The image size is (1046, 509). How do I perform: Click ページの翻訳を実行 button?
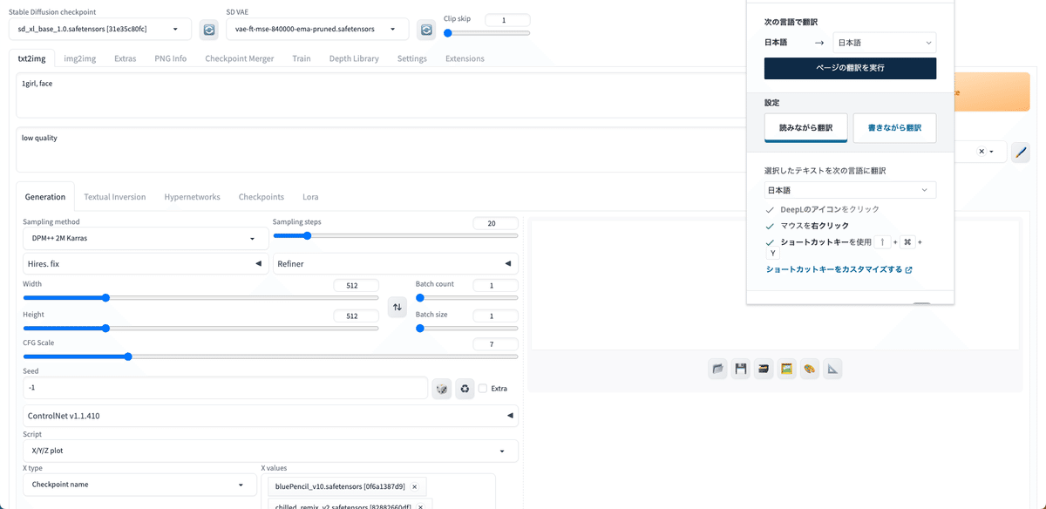coord(850,68)
